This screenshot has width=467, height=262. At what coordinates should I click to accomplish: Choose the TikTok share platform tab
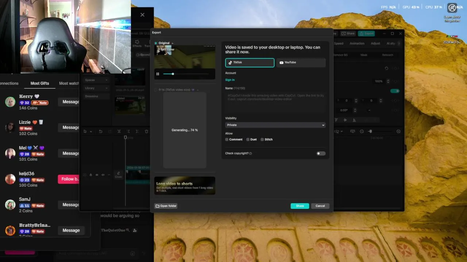[250, 63]
